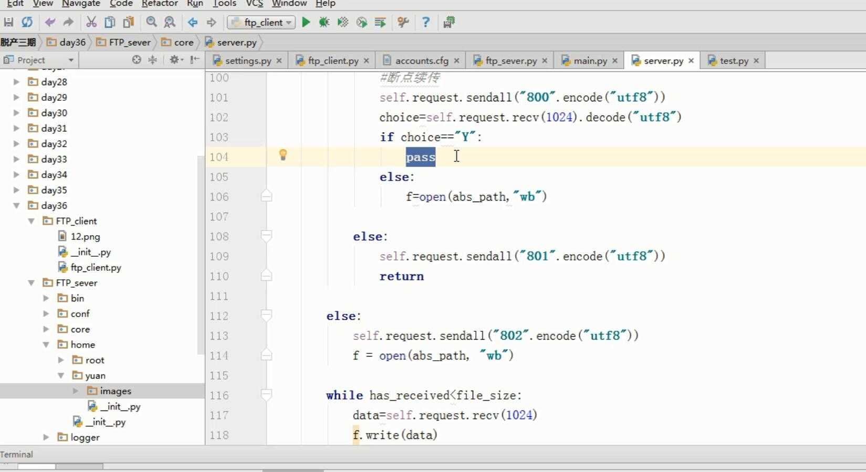The width and height of the screenshot is (866, 472).
Task: Select 12.png in the project tree
Action: [x=85, y=236]
